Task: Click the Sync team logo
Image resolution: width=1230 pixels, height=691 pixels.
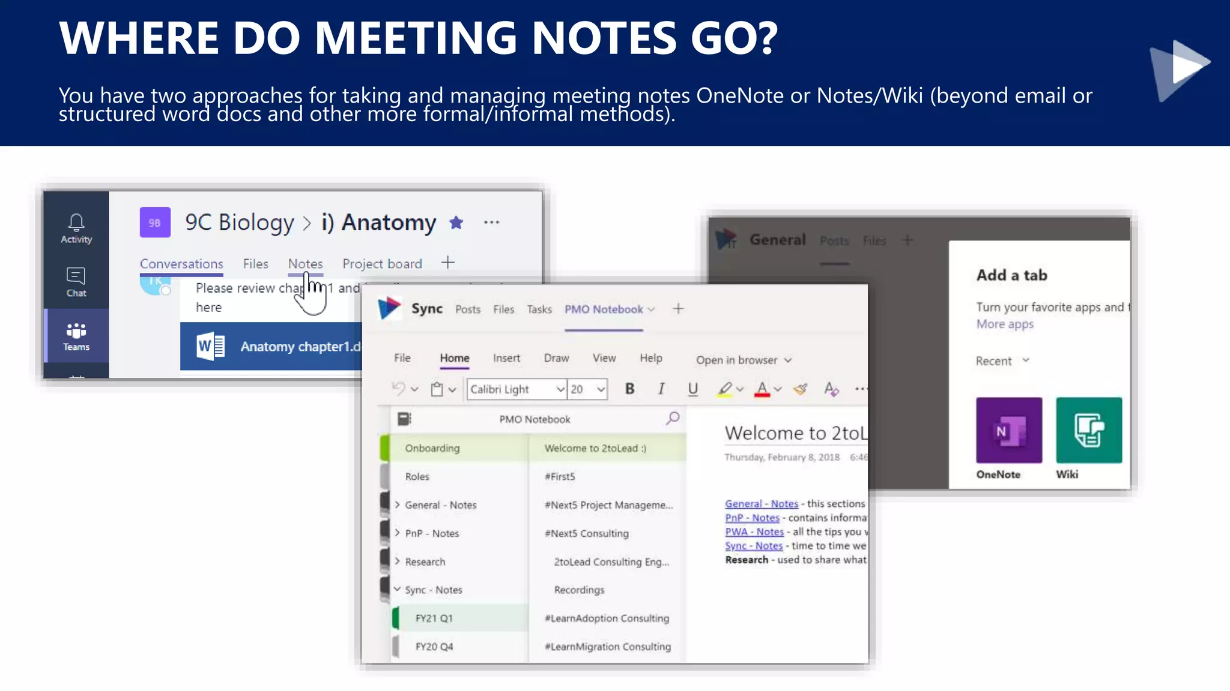Action: pyautogui.click(x=389, y=308)
